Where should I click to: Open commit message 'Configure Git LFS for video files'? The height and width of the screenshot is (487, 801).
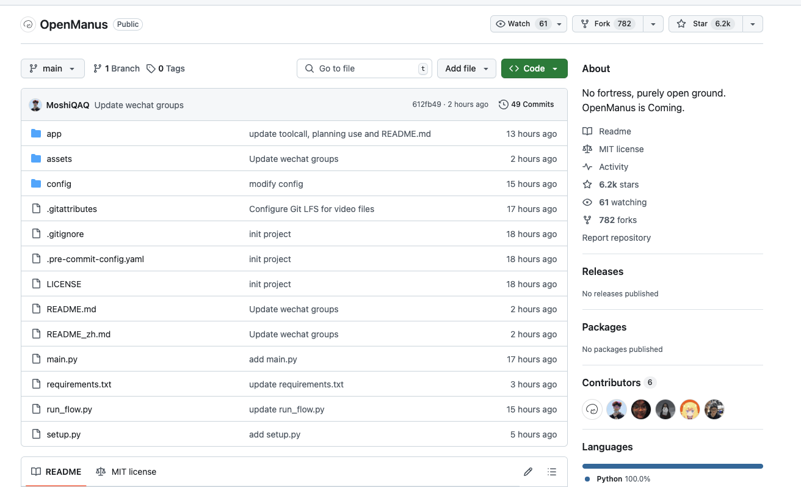coord(312,209)
